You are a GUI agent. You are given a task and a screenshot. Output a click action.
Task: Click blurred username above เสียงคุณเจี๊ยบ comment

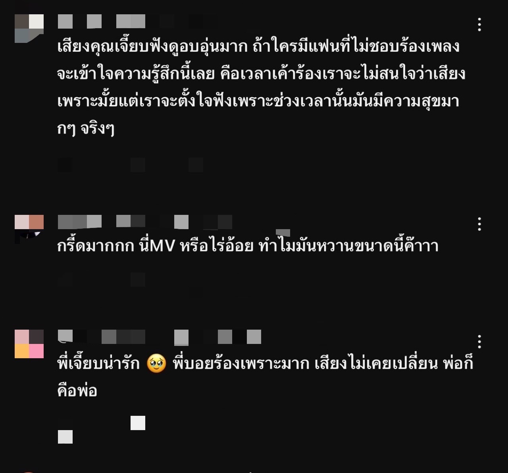pyautogui.click(x=138, y=21)
